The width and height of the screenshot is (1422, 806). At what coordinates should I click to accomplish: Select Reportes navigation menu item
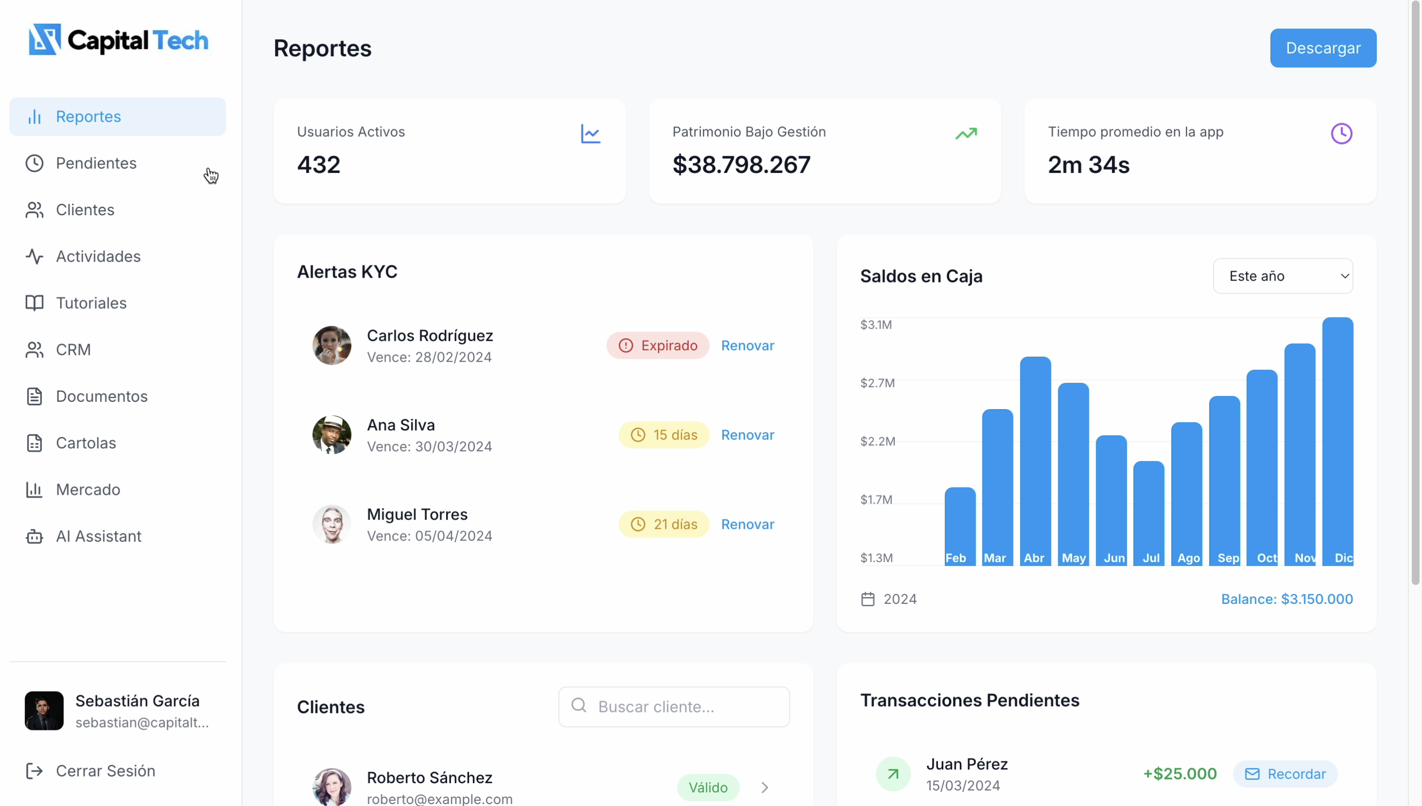coord(117,116)
